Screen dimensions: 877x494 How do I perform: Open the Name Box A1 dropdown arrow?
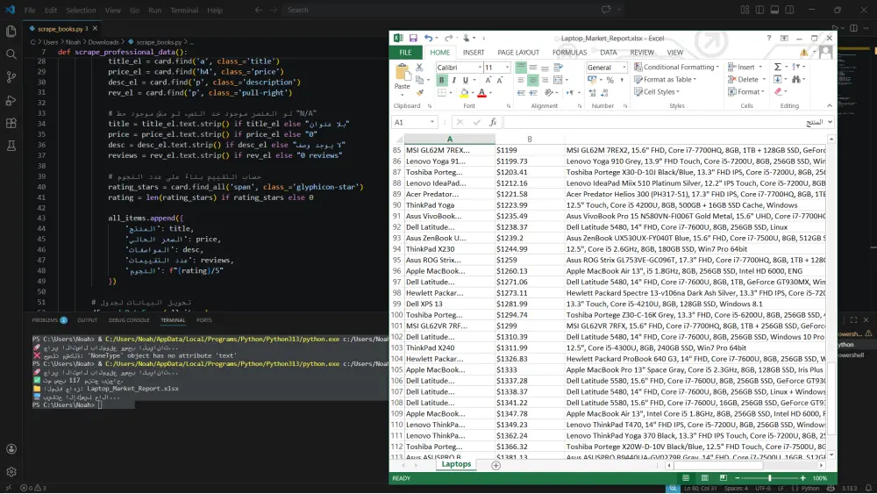coord(431,122)
